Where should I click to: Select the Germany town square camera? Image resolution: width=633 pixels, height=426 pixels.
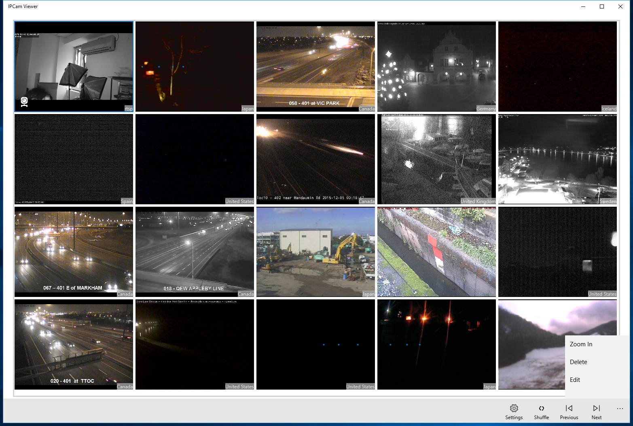tap(436, 67)
